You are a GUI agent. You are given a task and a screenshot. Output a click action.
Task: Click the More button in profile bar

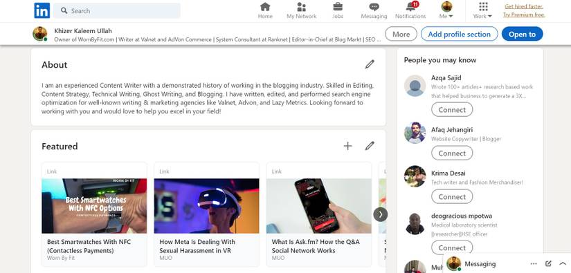tap(401, 34)
